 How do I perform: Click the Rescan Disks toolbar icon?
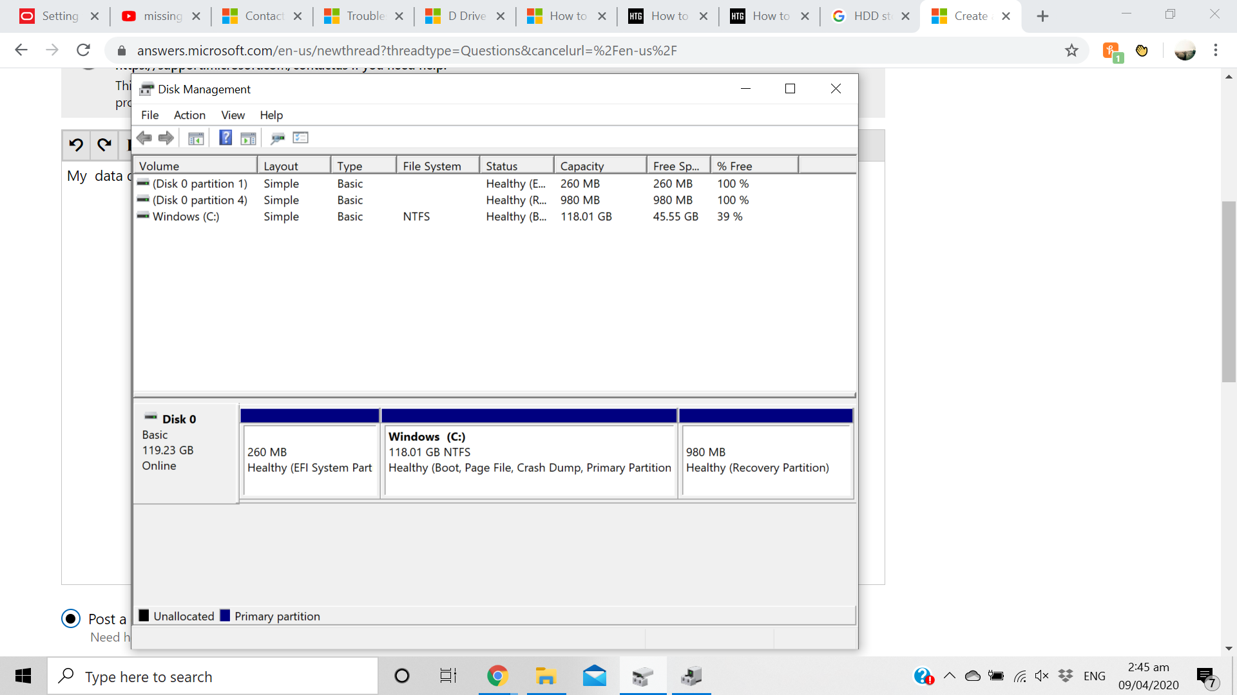(x=278, y=138)
